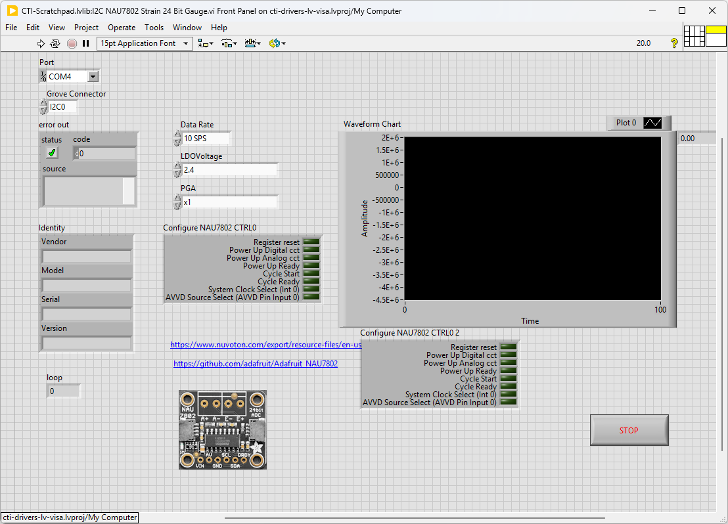Viewport: 728px width, 524px height.
Task: Toggle Power Up Ready in CTRL0 2
Action: (x=508, y=371)
